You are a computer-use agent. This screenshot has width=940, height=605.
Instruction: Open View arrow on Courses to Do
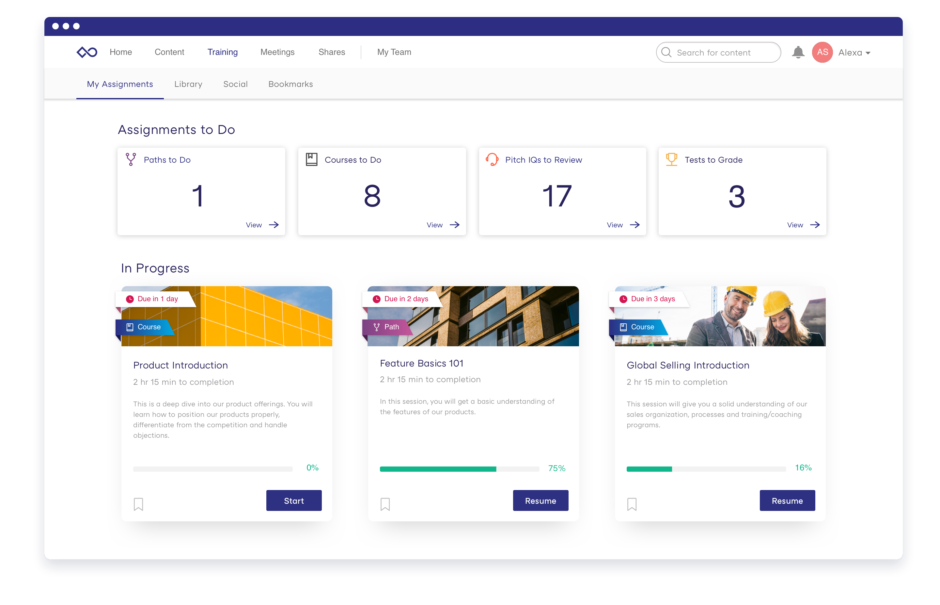[455, 225]
